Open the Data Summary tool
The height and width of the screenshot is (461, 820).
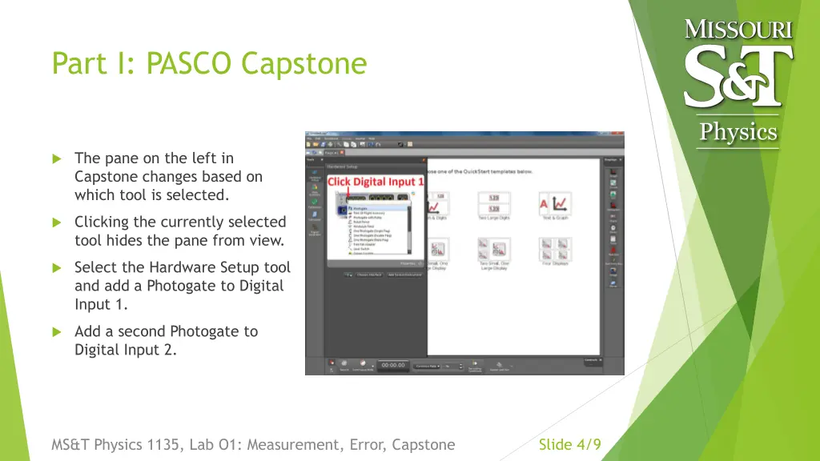[315, 191]
